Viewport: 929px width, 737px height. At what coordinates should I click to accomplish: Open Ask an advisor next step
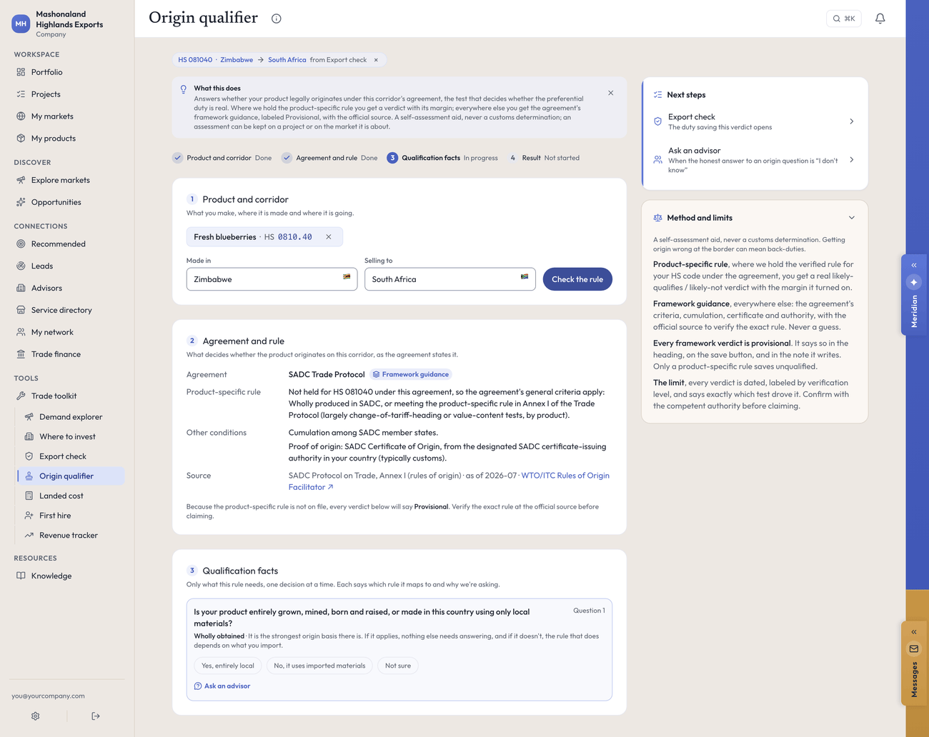click(x=755, y=160)
